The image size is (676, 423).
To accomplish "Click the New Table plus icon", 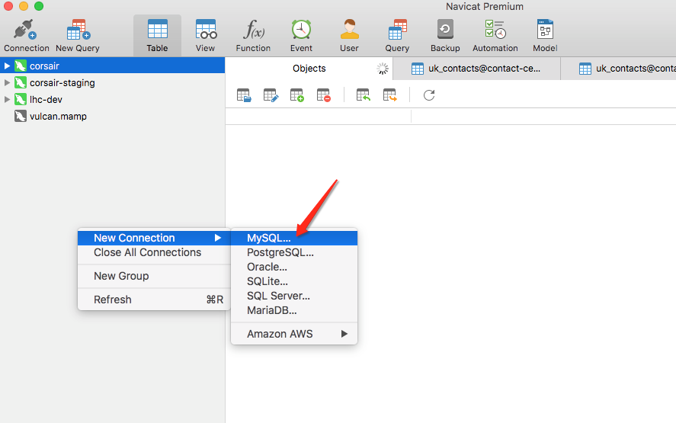I will (x=297, y=95).
